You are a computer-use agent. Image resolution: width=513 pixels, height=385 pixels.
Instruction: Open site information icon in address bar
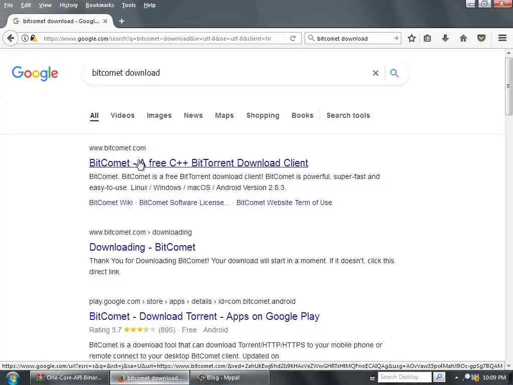pos(25,38)
